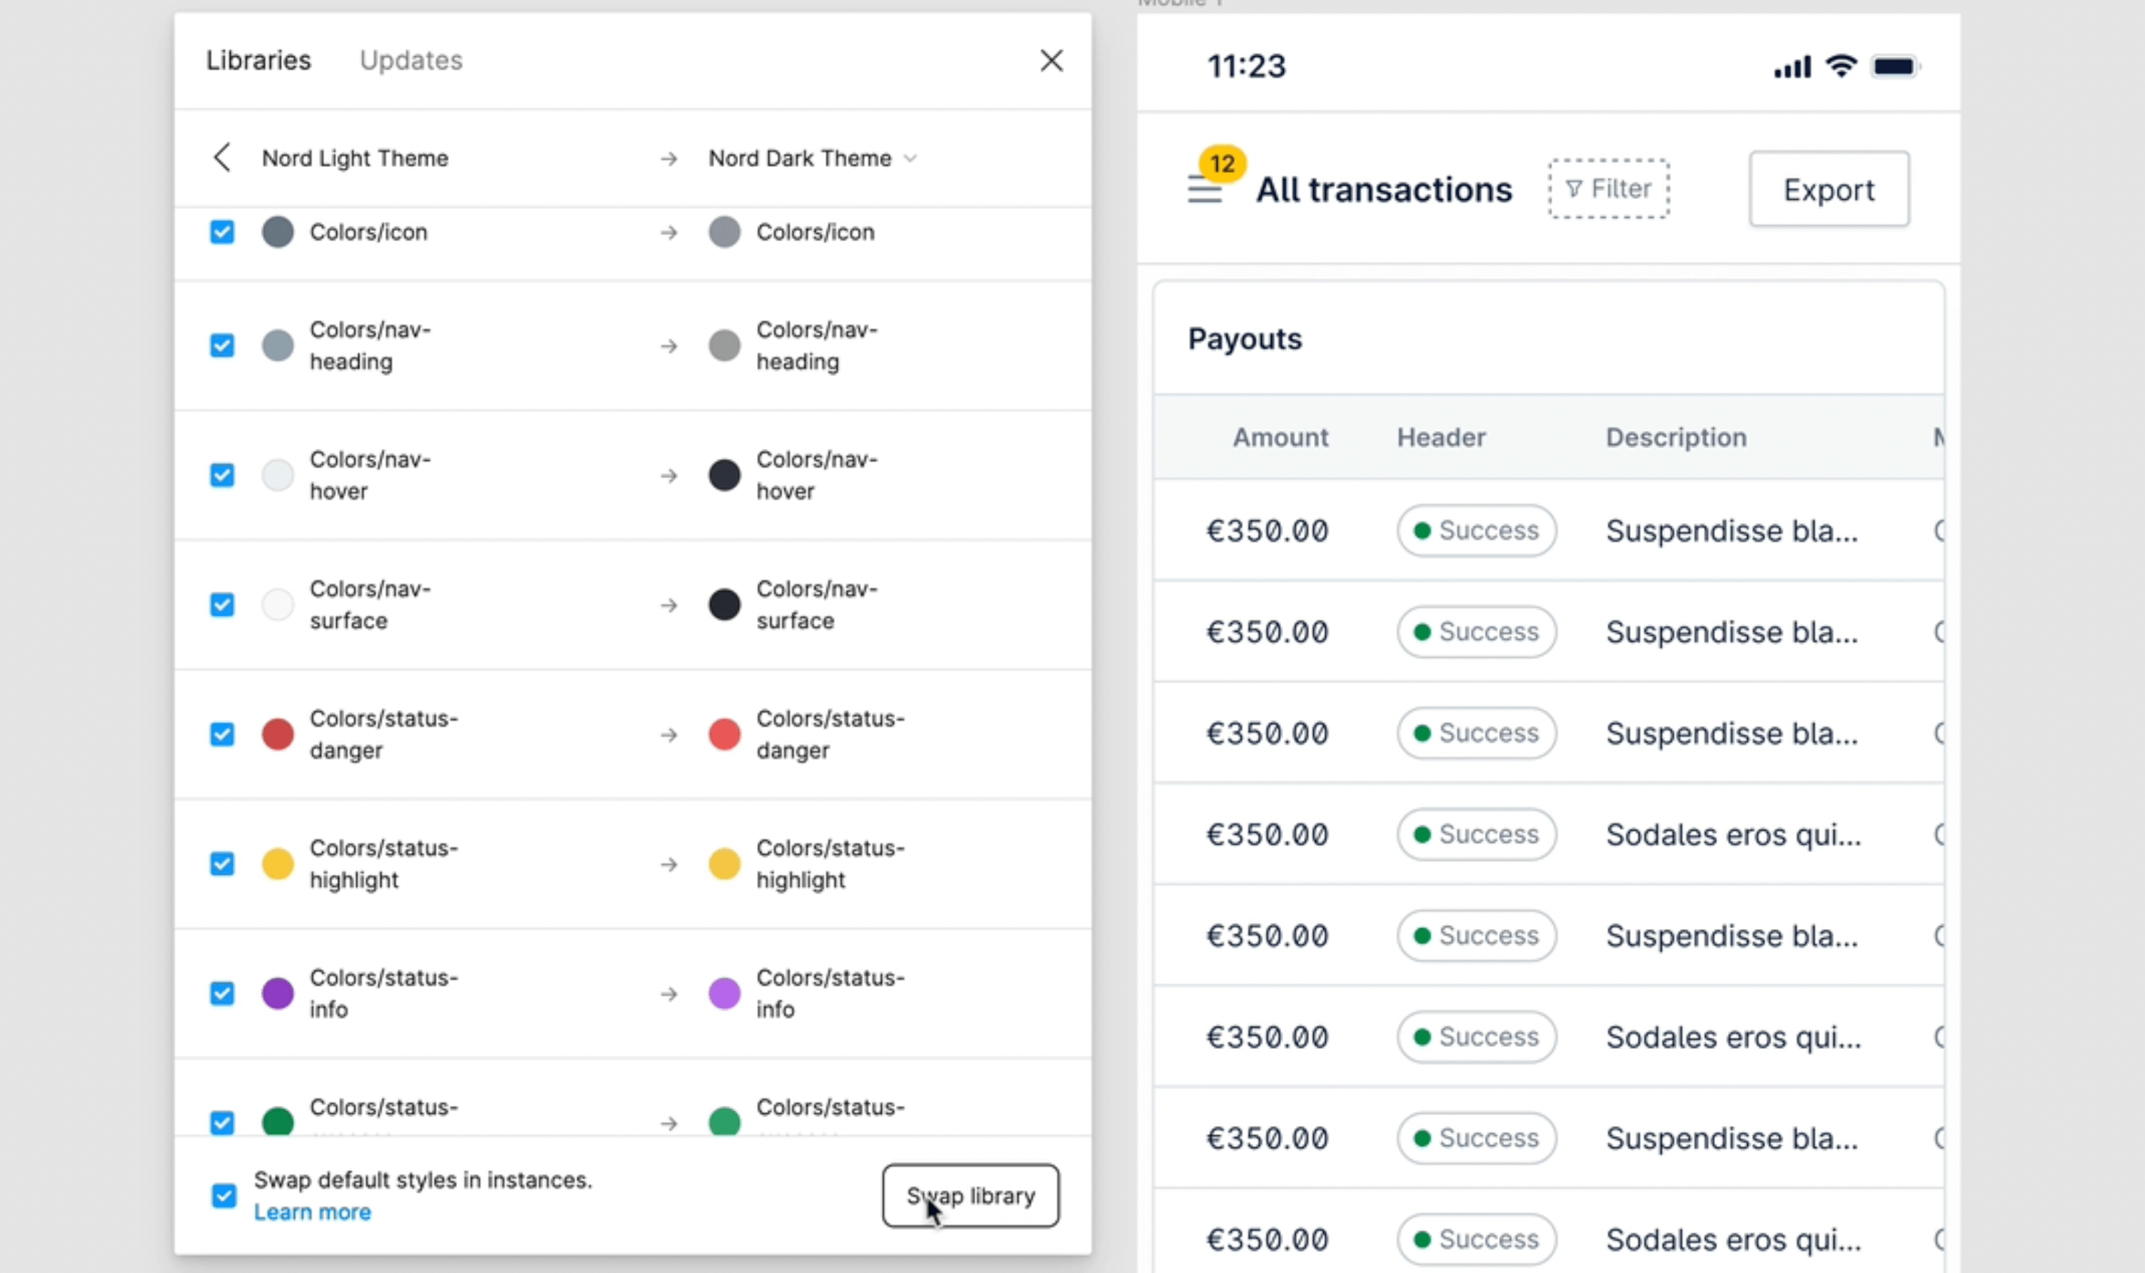Image resolution: width=2145 pixels, height=1273 pixels.
Task: Click the dark theme Colors/status-info purple swatch
Action: tap(725, 993)
